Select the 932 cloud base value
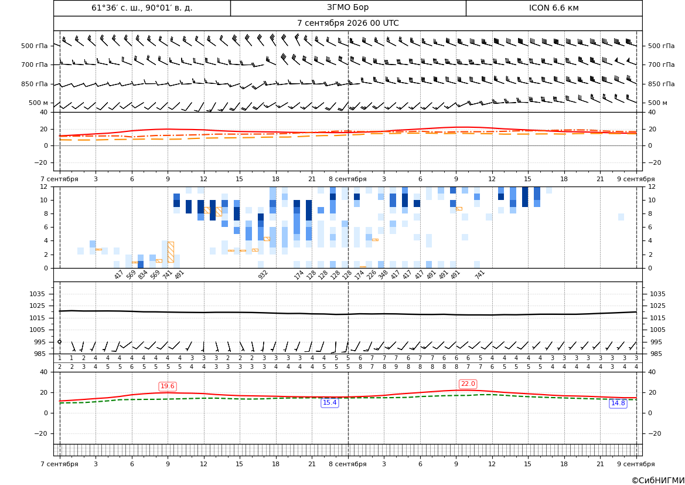 click(x=263, y=274)
